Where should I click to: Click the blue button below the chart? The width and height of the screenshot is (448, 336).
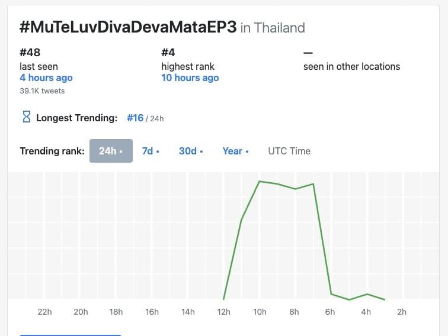[70, 334]
